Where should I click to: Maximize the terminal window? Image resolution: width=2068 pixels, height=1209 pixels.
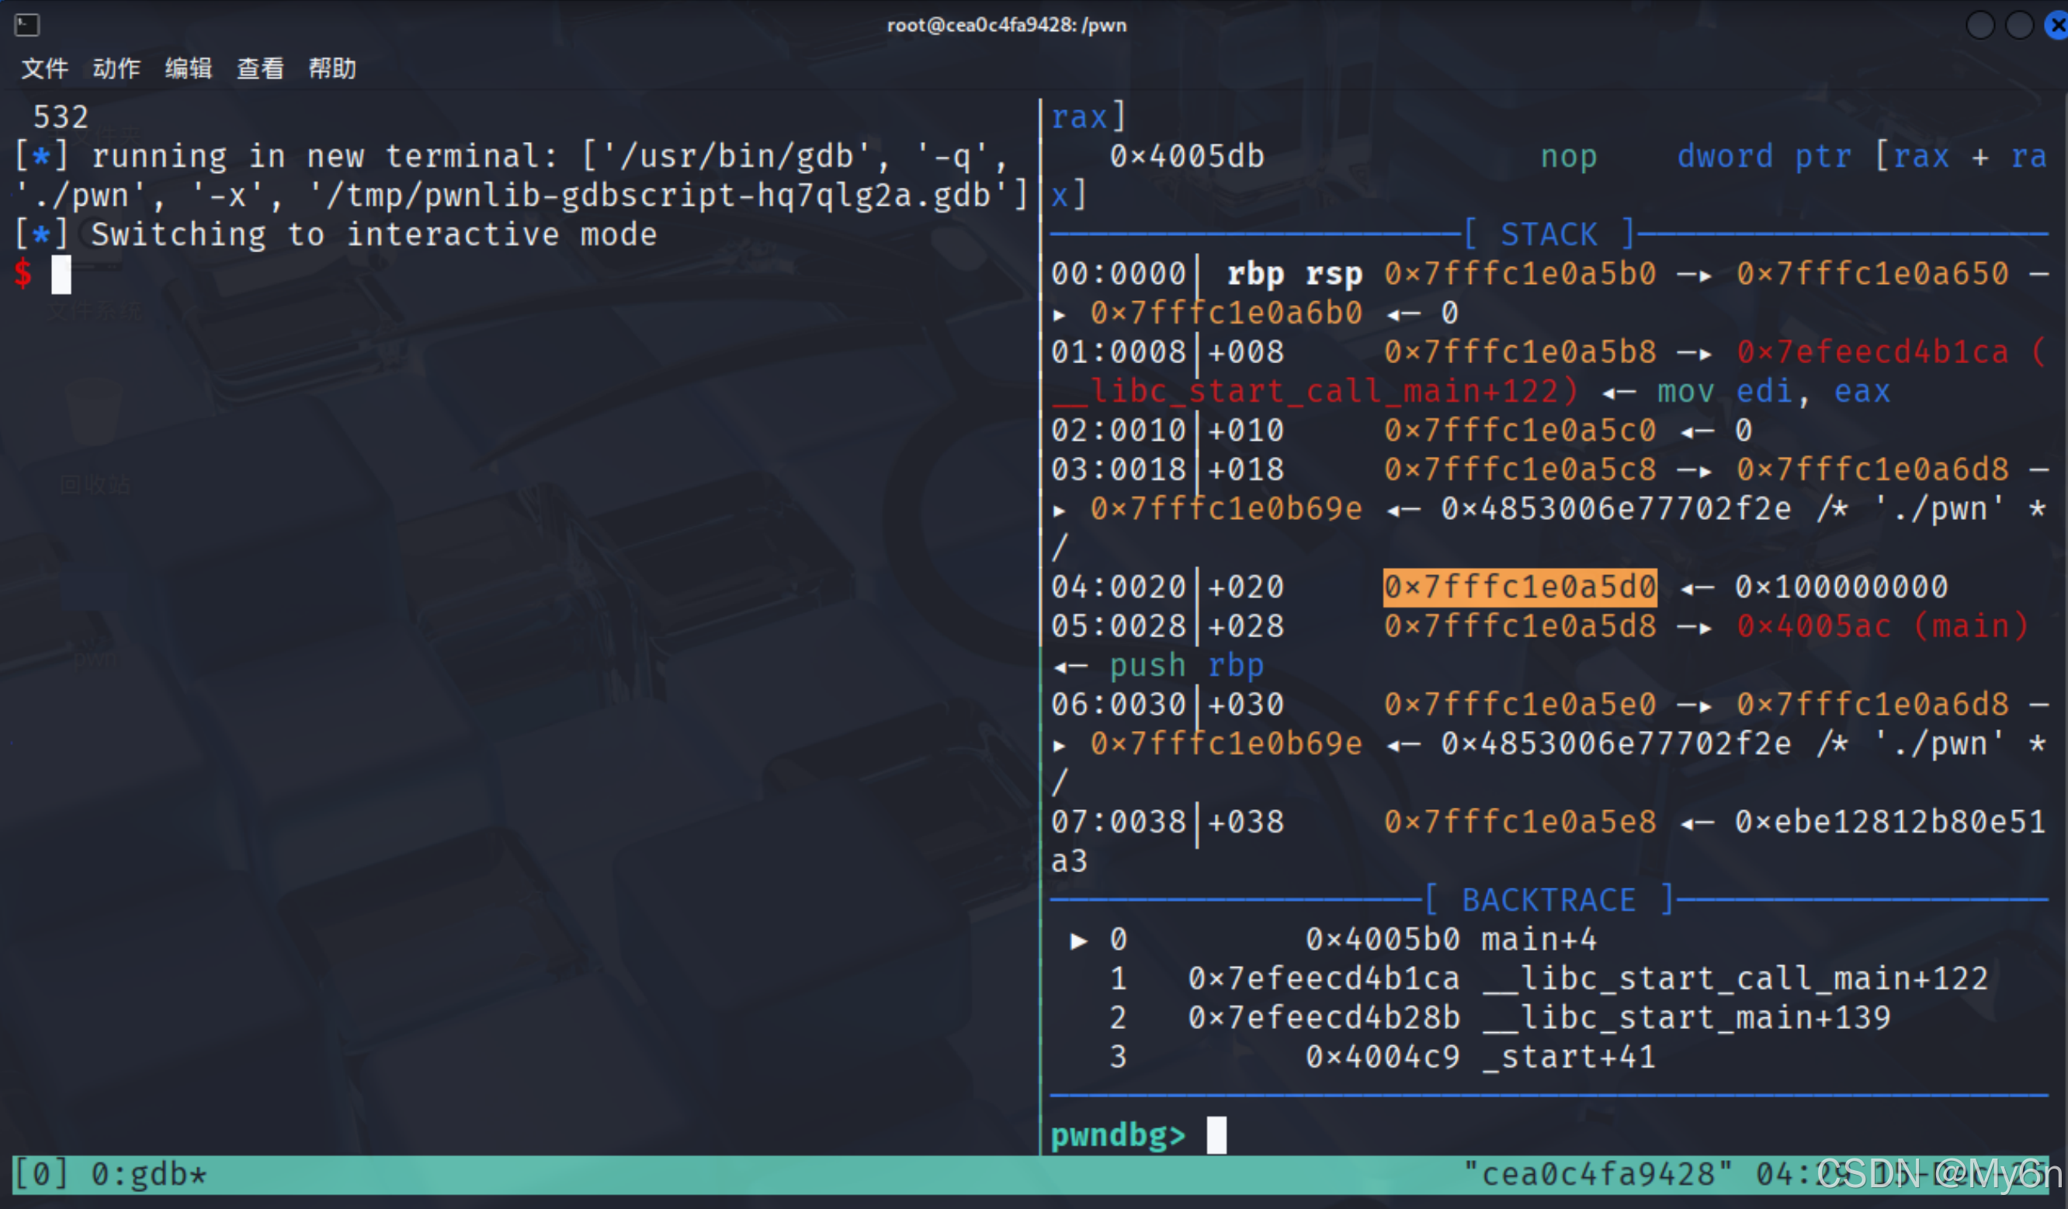2019,26
